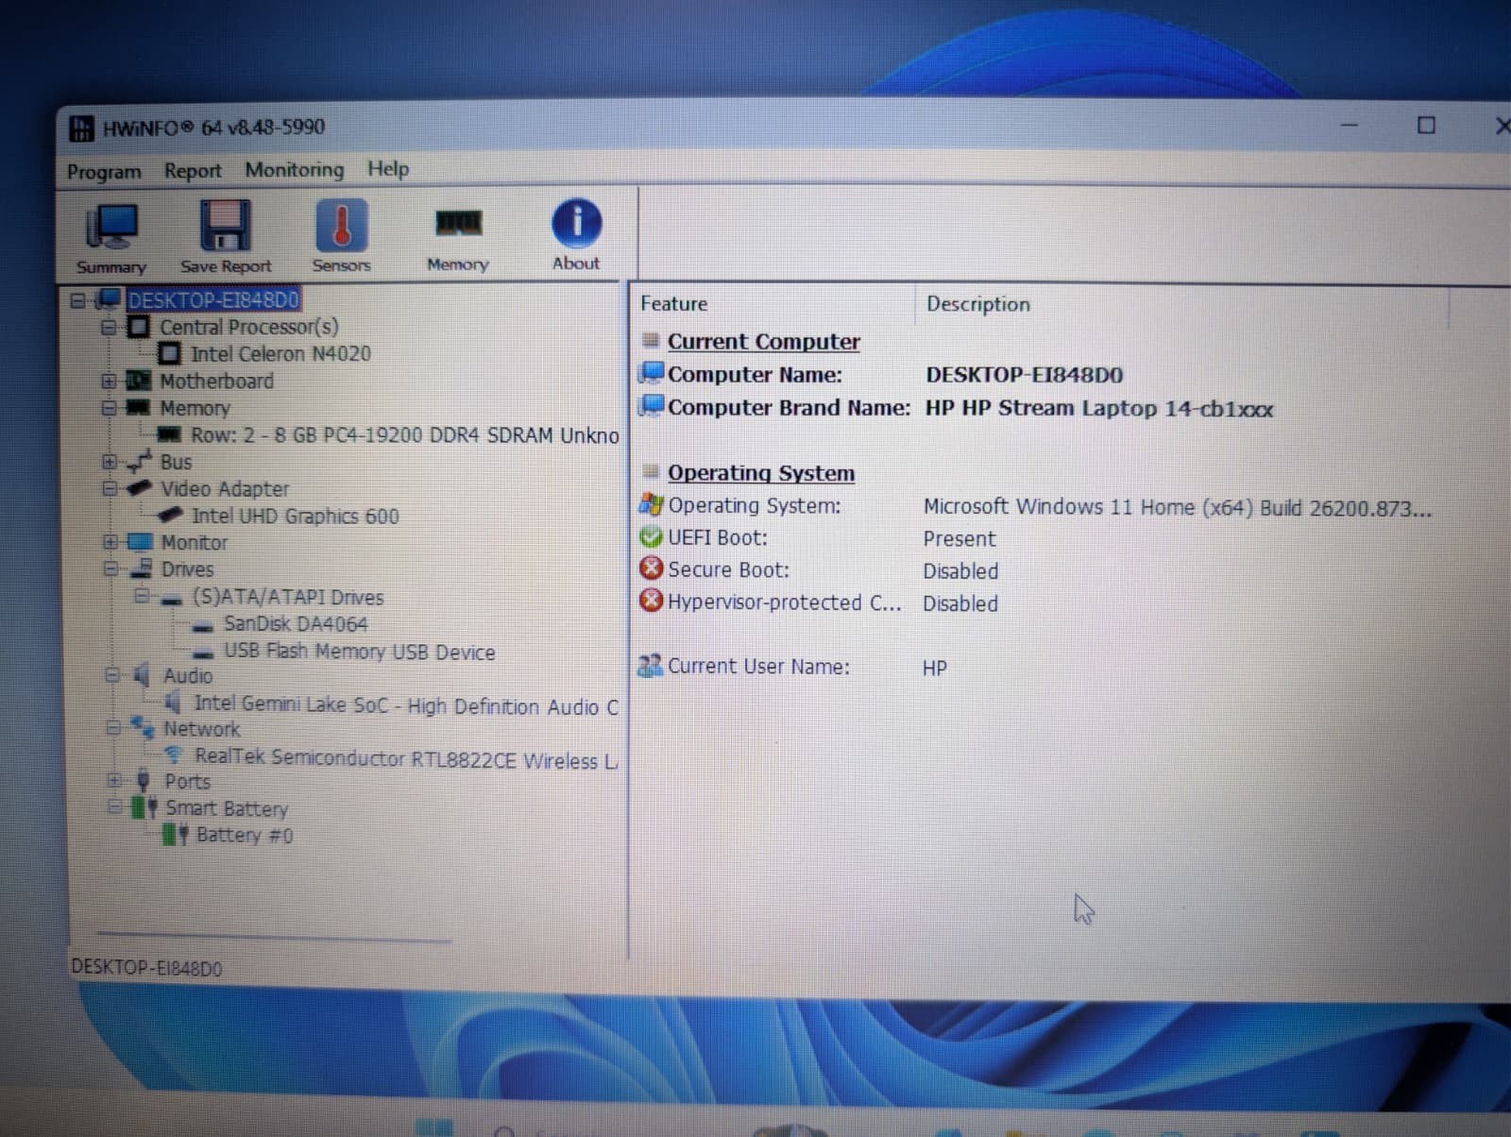Screen dimensions: 1511x1137
Task: Collapse the Video Adapter node
Action: pos(110,489)
